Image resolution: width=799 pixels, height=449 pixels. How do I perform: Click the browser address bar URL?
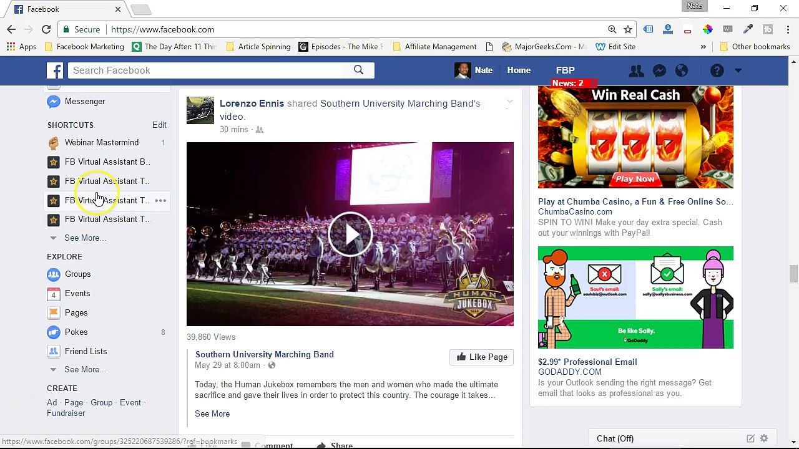pos(162,29)
